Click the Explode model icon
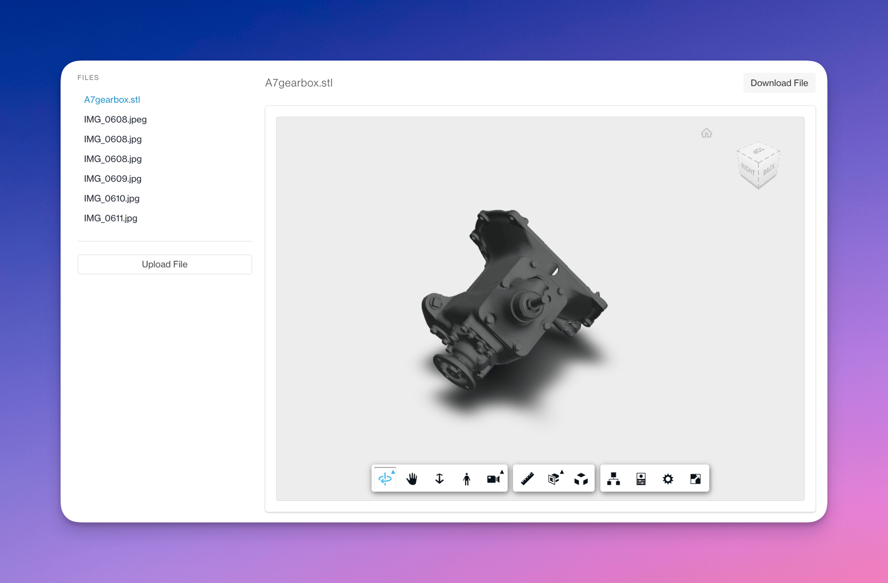Screen dimensions: 888x583 coord(581,479)
